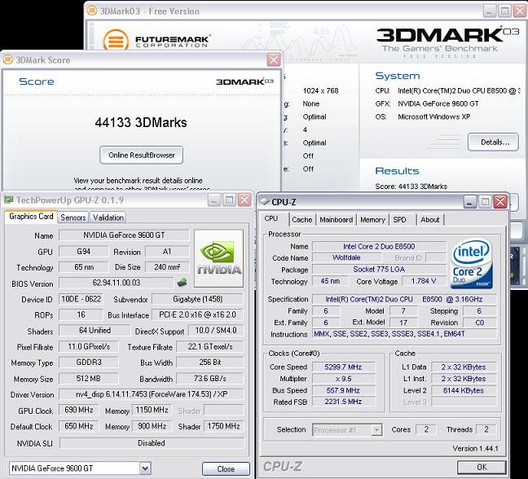Click the Device ID field 10DE - 0622
Image resolution: width=528 pixels, height=479 pixels.
point(81,299)
